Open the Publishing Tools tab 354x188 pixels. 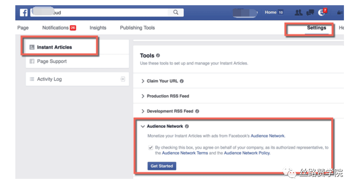(137, 27)
